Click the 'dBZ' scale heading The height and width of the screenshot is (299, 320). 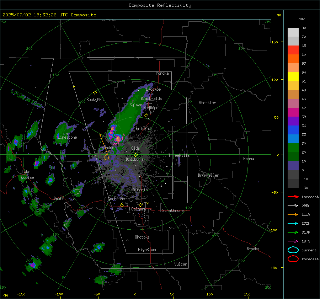click(x=302, y=19)
